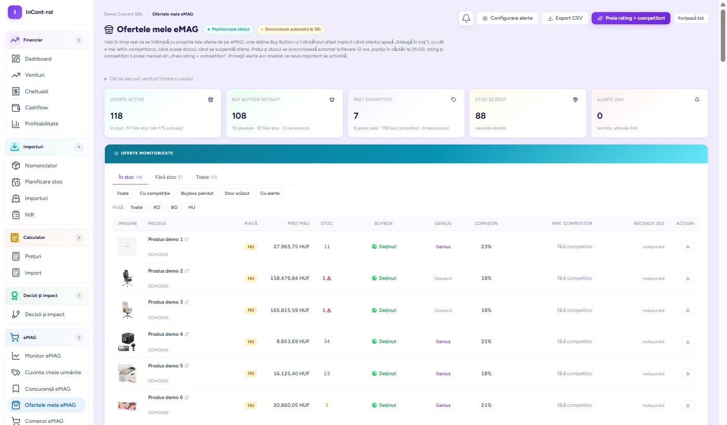
Task: Click the Oferte active stat card
Action: (163, 113)
